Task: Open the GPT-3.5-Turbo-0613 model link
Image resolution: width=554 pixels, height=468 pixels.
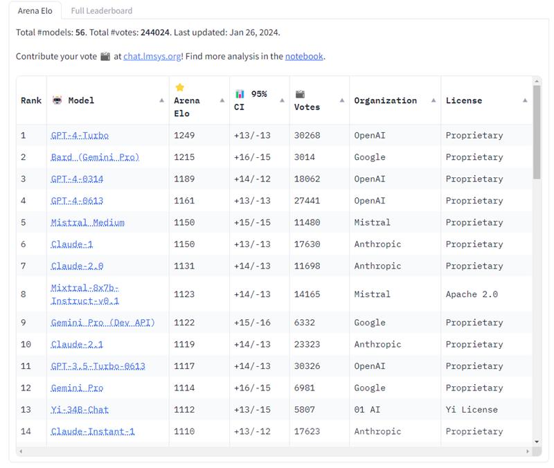Action: pyautogui.click(x=98, y=366)
